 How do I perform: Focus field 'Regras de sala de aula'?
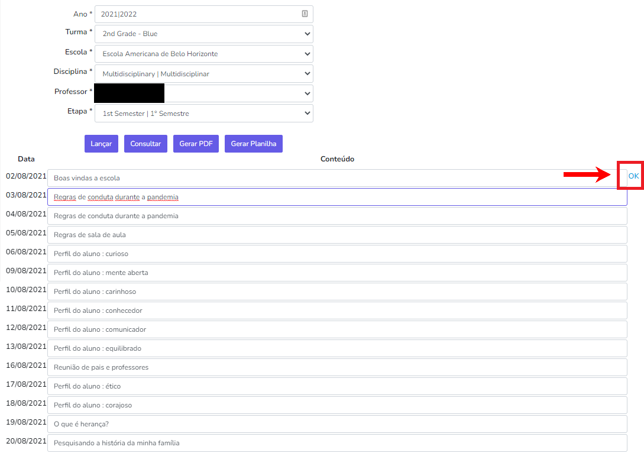[x=337, y=235]
